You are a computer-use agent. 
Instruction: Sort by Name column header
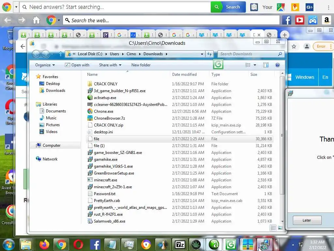92,74
